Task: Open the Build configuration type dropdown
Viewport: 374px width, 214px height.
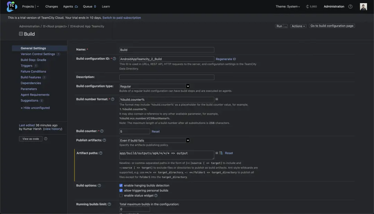Action: pos(154,86)
